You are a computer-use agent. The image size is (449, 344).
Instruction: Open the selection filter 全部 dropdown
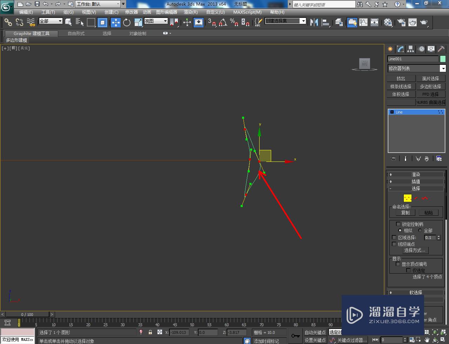[51, 21]
